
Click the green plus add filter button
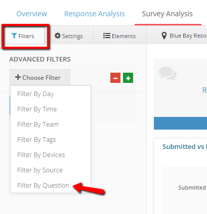(128, 78)
